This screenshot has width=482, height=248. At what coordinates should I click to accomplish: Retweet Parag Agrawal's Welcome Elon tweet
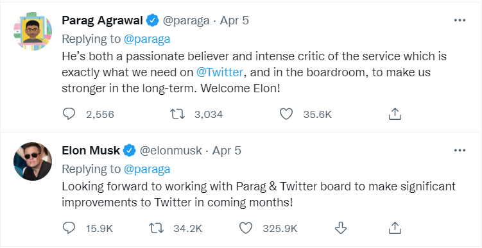tap(178, 114)
